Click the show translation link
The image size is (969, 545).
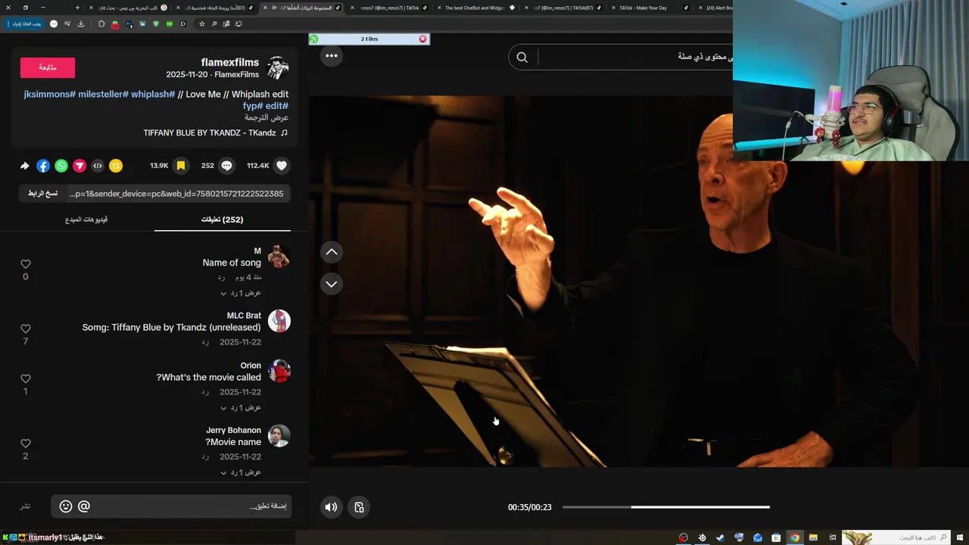pyautogui.click(x=266, y=118)
